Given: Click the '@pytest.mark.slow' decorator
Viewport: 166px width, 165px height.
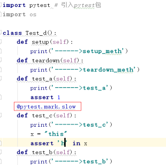Looking at the screenshot, I should click(x=46, y=107).
